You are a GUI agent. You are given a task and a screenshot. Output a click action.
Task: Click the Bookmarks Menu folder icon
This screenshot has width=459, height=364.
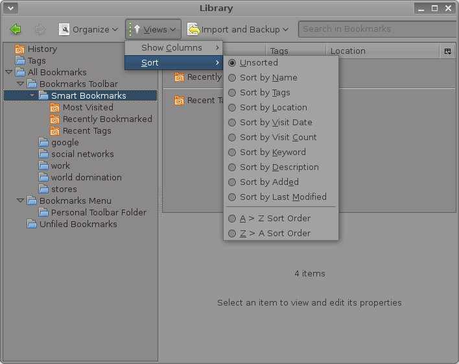coord(32,200)
